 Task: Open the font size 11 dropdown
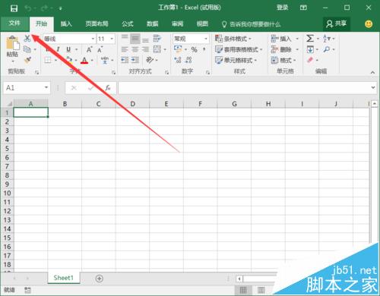click(112, 39)
